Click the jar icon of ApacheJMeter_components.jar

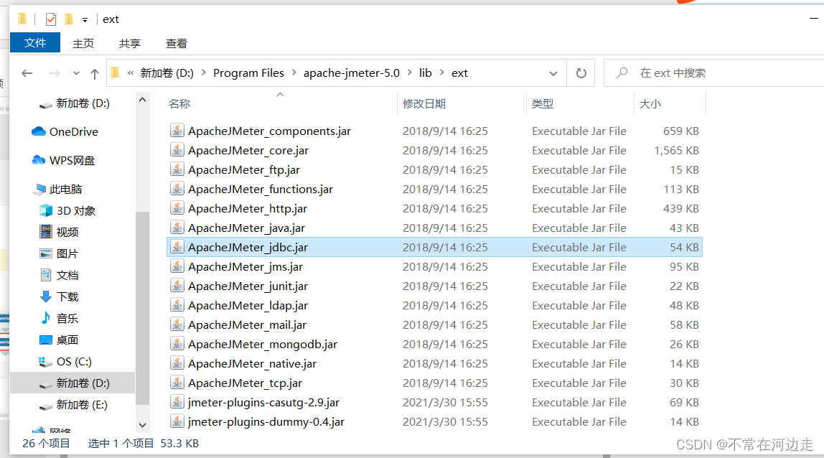[177, 131]
